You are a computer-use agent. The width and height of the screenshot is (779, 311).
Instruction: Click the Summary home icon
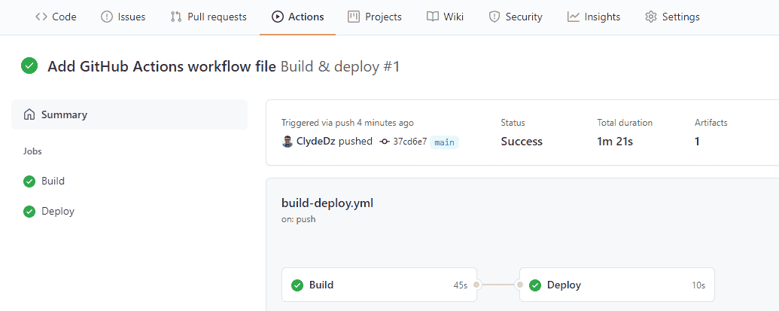coord(29,114)
